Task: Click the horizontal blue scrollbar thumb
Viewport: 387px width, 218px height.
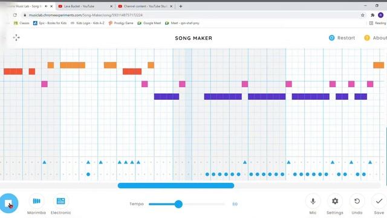Action: (176, 186)
